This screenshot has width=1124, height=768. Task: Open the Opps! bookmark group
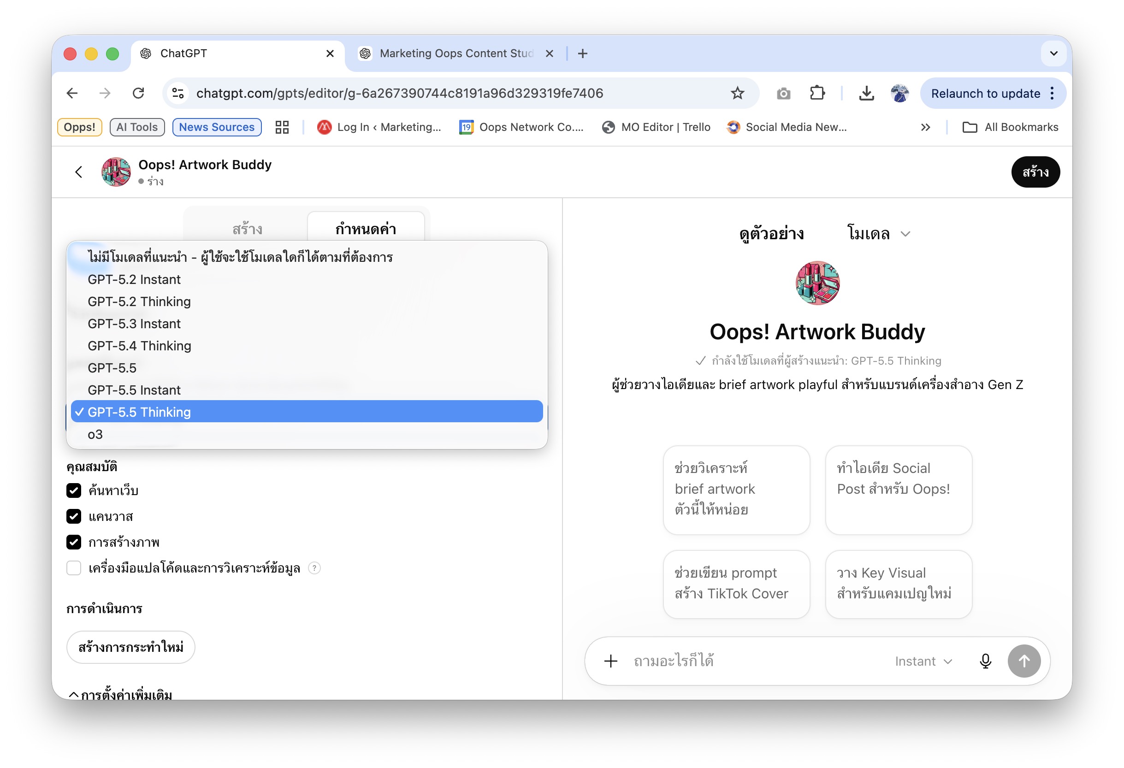[x=80, y=127]
